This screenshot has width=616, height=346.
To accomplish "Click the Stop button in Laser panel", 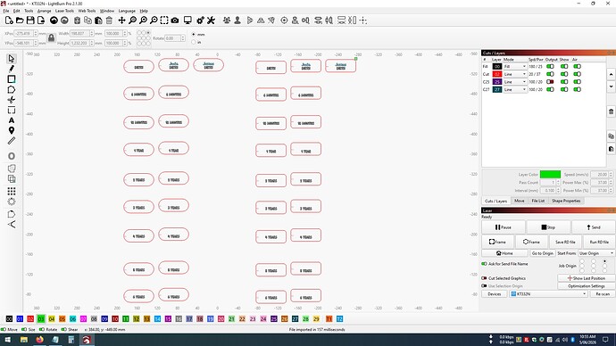I will (548, 227).
